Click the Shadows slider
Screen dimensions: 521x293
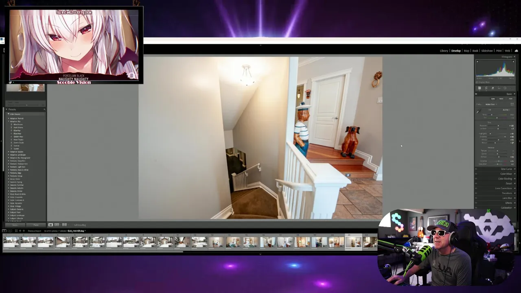pos(497,137)
